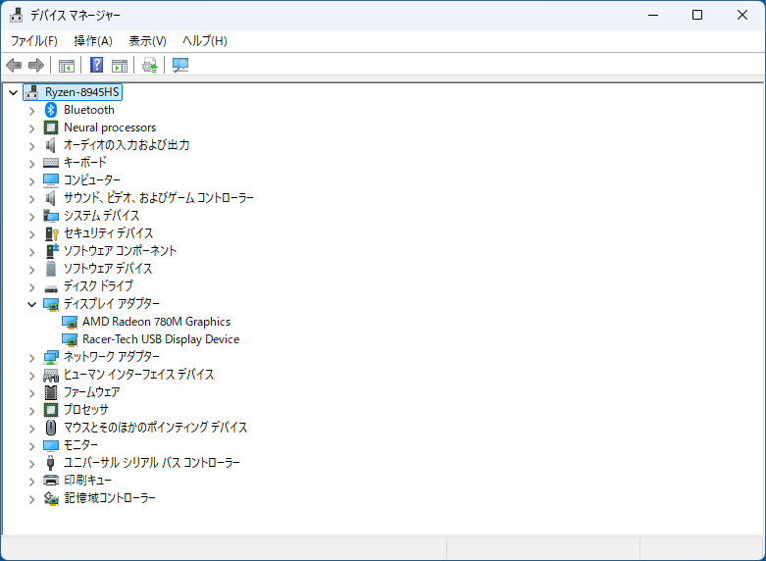Select the 印刷キュー label
The height and width of the screenshot is (561, 766).
pos(88,481)
